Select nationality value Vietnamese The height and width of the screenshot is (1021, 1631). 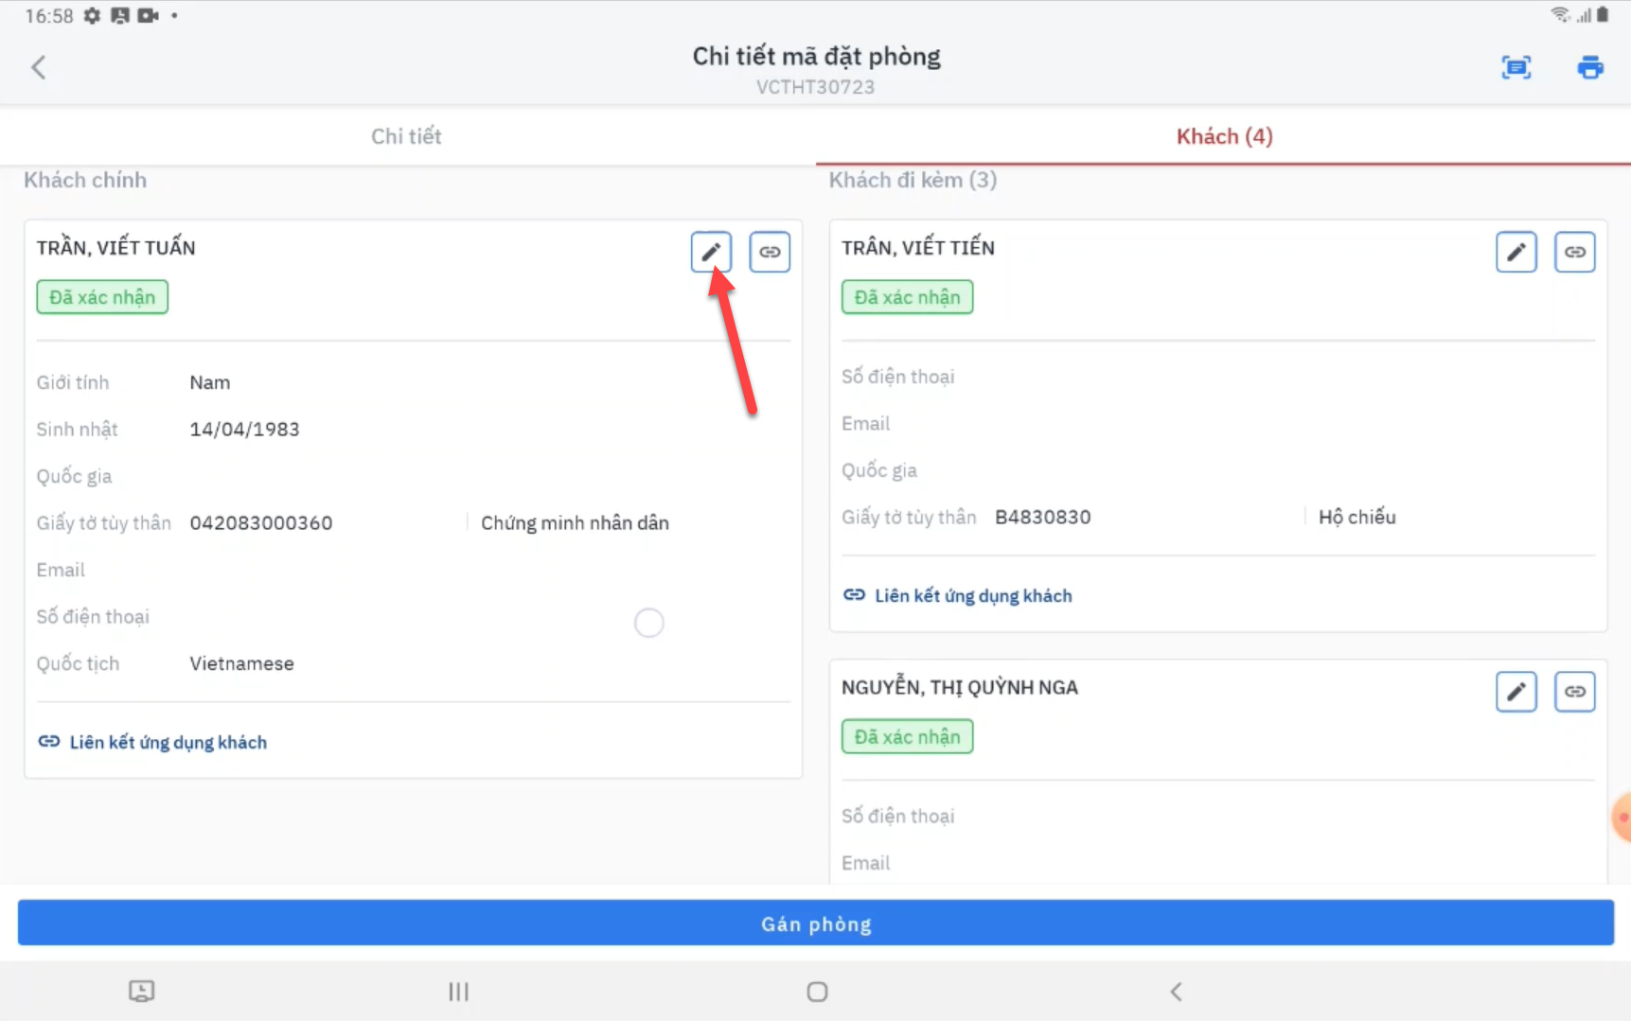pos(241,664)
